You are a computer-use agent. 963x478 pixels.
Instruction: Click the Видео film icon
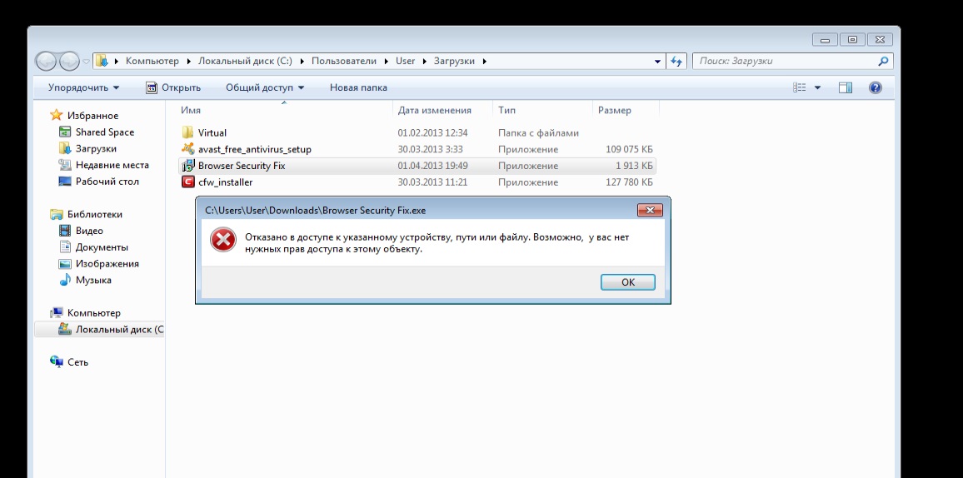64,231
